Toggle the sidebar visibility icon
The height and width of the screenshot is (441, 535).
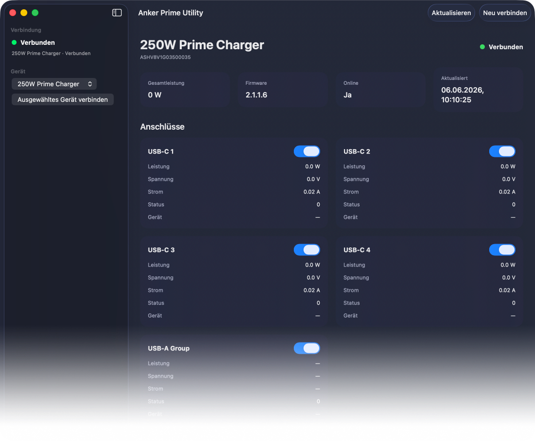pos(117,13)
